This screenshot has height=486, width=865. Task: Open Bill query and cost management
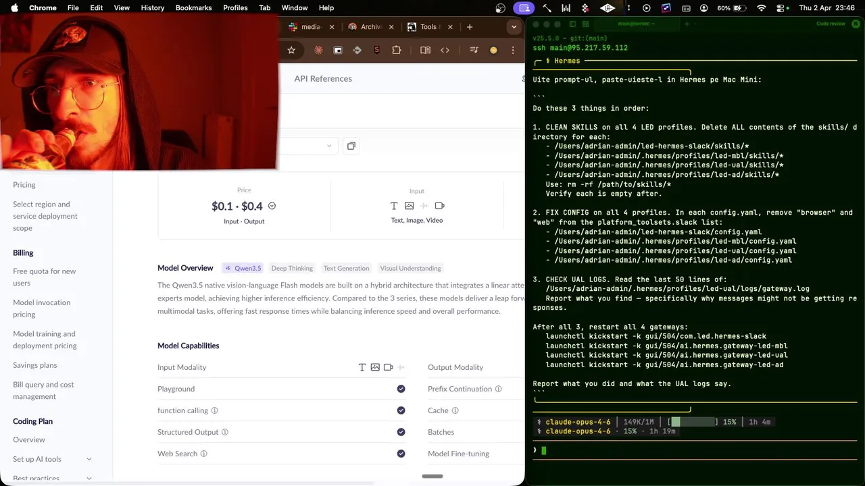(43, 390)
